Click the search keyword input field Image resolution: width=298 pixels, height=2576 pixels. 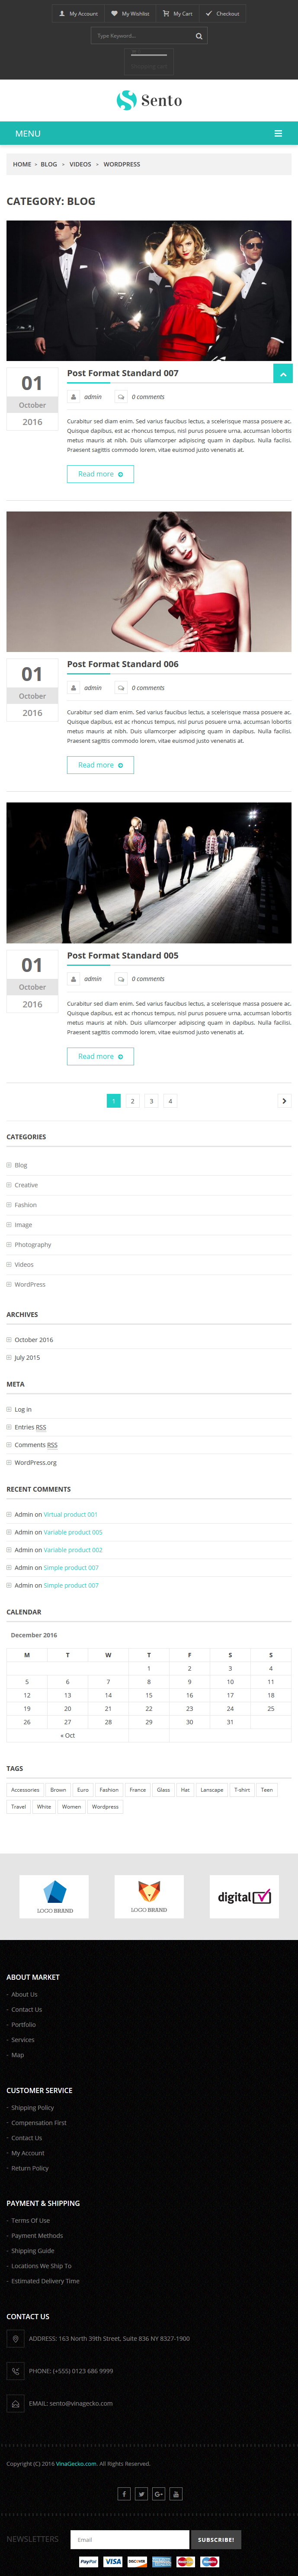point(142,36)
